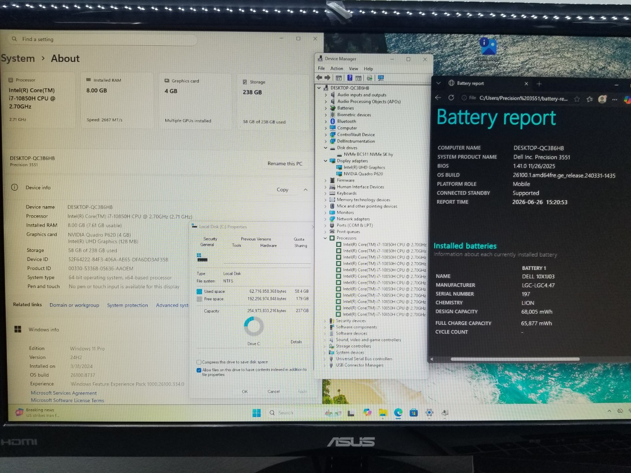The height and width of the screenshot is (473, 631).
Task: Click the Forward arrow in Device Manager toolbar
Action: pyautogui.click(x=327, y=78)
